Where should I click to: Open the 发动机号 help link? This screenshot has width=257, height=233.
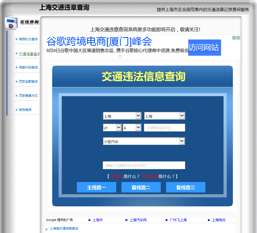[150, 176]
